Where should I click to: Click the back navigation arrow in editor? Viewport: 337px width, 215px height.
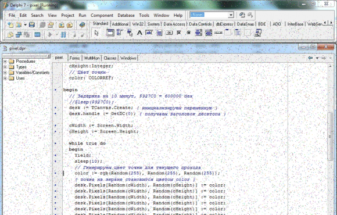[x=310, y=58]
